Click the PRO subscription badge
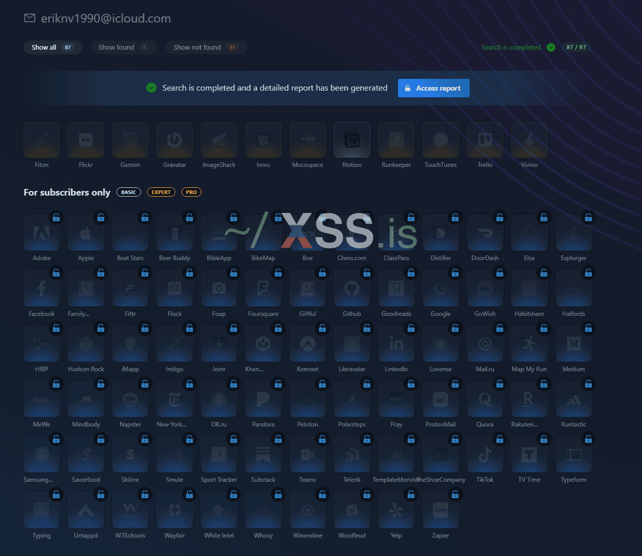The width and height of the screenshot is (642, 556). 191,192
